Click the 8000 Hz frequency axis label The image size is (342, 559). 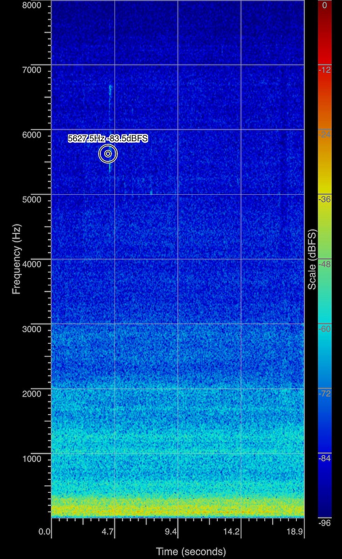click(31, 5)
